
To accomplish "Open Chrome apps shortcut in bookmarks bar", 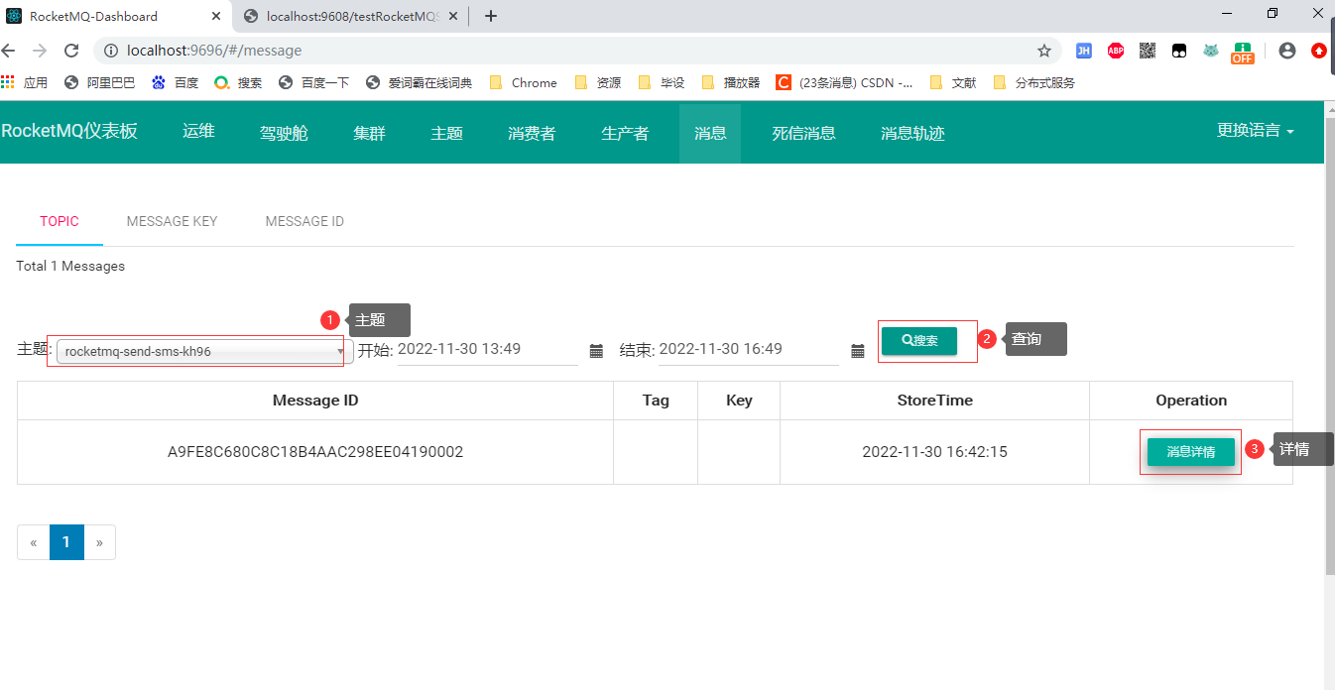I will pyautogui.click(x=25, y=83).
